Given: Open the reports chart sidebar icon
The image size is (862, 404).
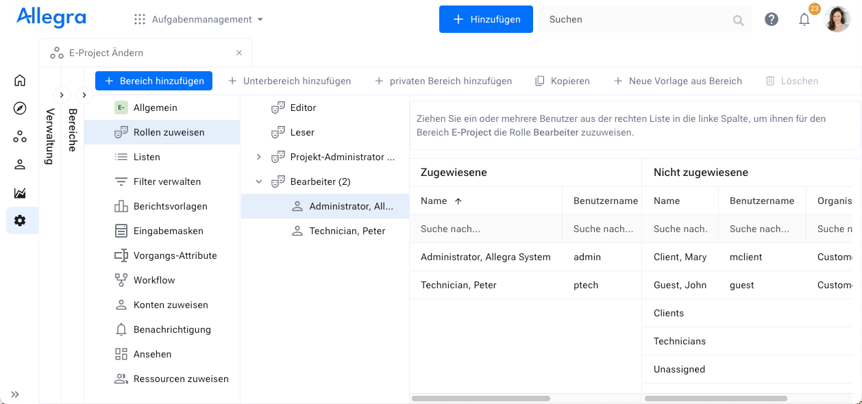Looking at the screenshot, I should [20, 193].
